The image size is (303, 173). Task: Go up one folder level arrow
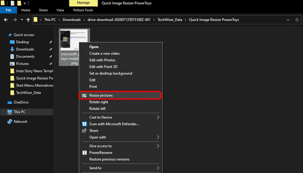pyautogui.click(x=28, y=20)
